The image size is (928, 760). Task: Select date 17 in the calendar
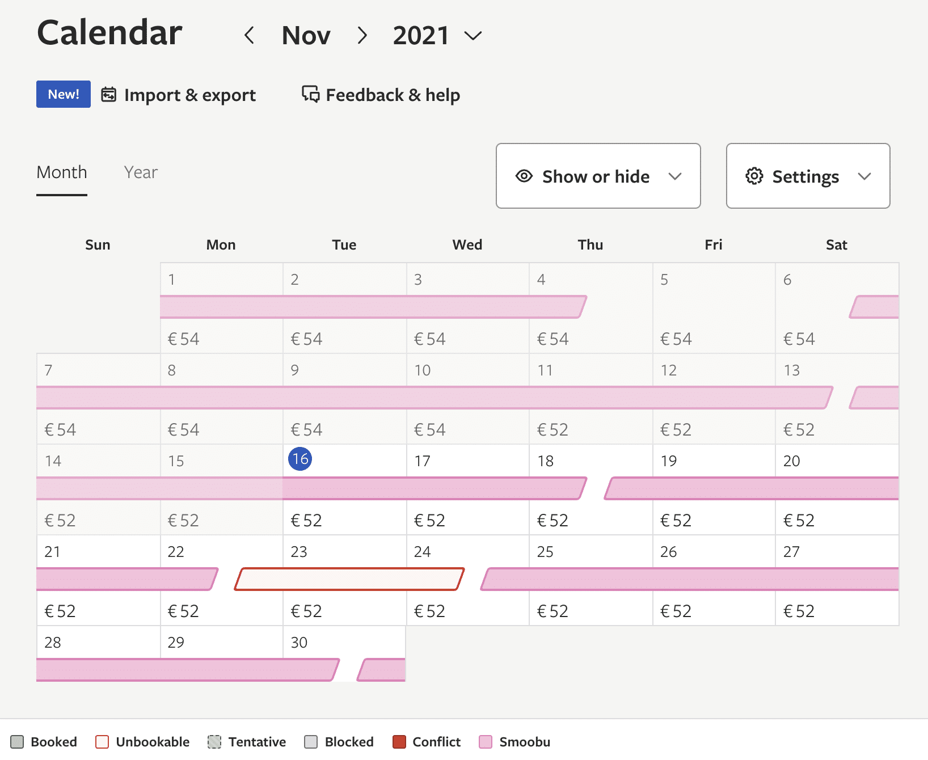click(x=423, y=461)
